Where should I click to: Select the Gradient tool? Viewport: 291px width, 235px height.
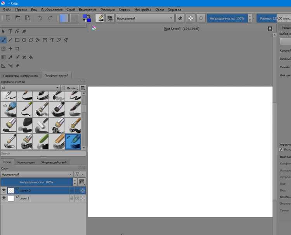point(3,57)
